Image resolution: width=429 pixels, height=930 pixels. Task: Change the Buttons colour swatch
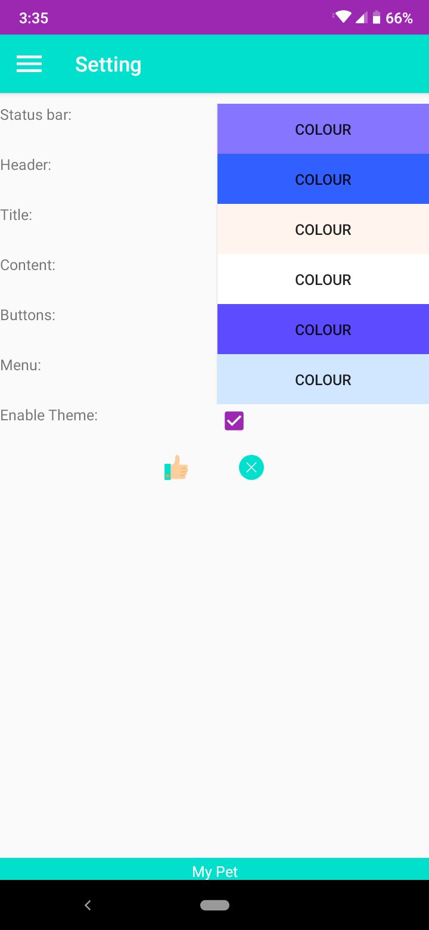point(323,330)
